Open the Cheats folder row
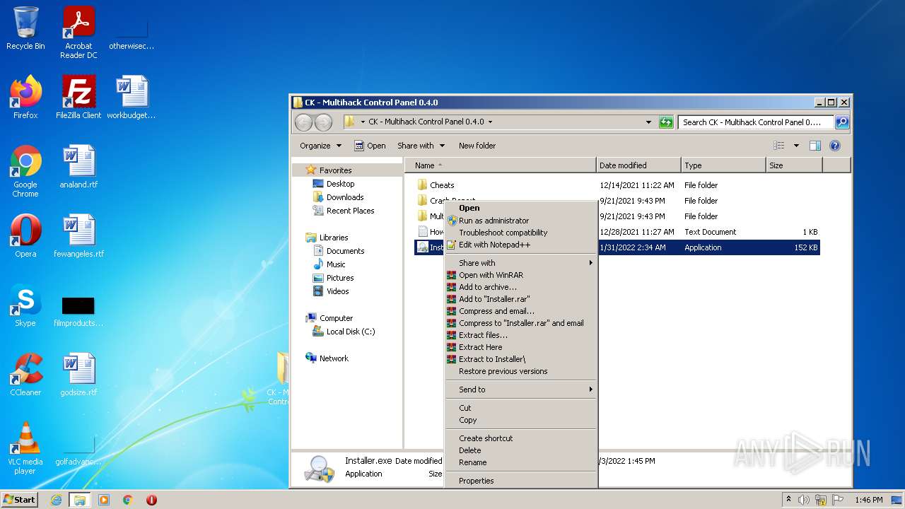 (x=617, y=185)
